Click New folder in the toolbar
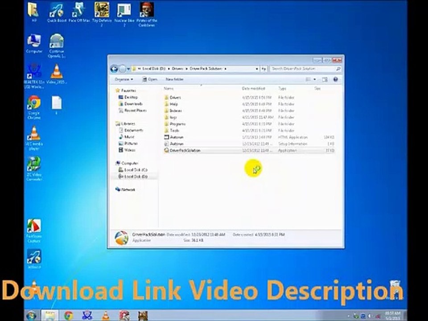Image resolution: width=428 pixels, height=321 pixels. [174, 79]
